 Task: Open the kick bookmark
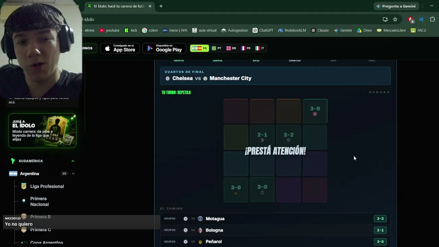pyautogui.click(x=131, y=30)
